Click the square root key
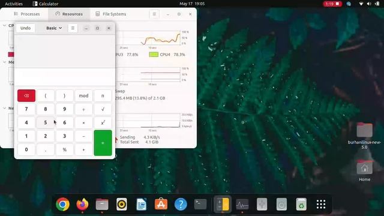384x216 pixels. pyautogui.click(x=103, y=109)
